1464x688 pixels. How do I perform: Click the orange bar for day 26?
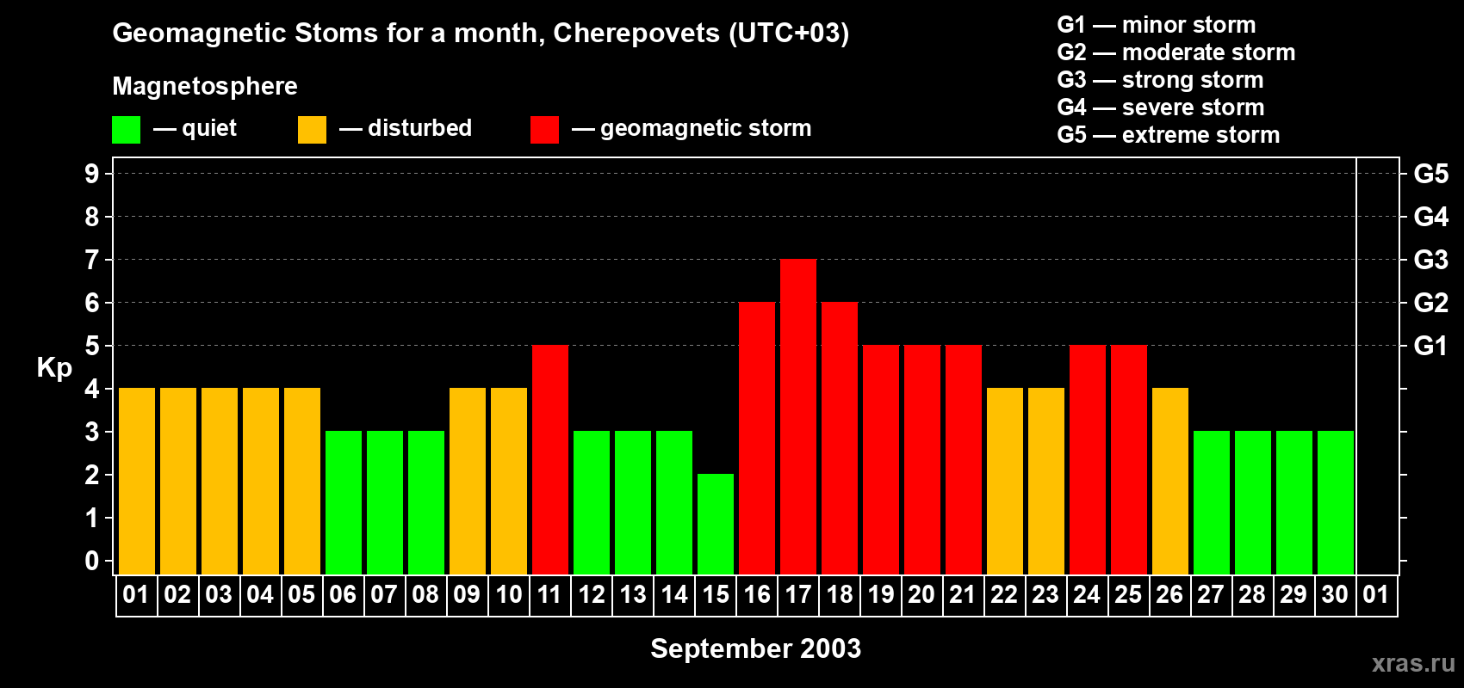1170,481
